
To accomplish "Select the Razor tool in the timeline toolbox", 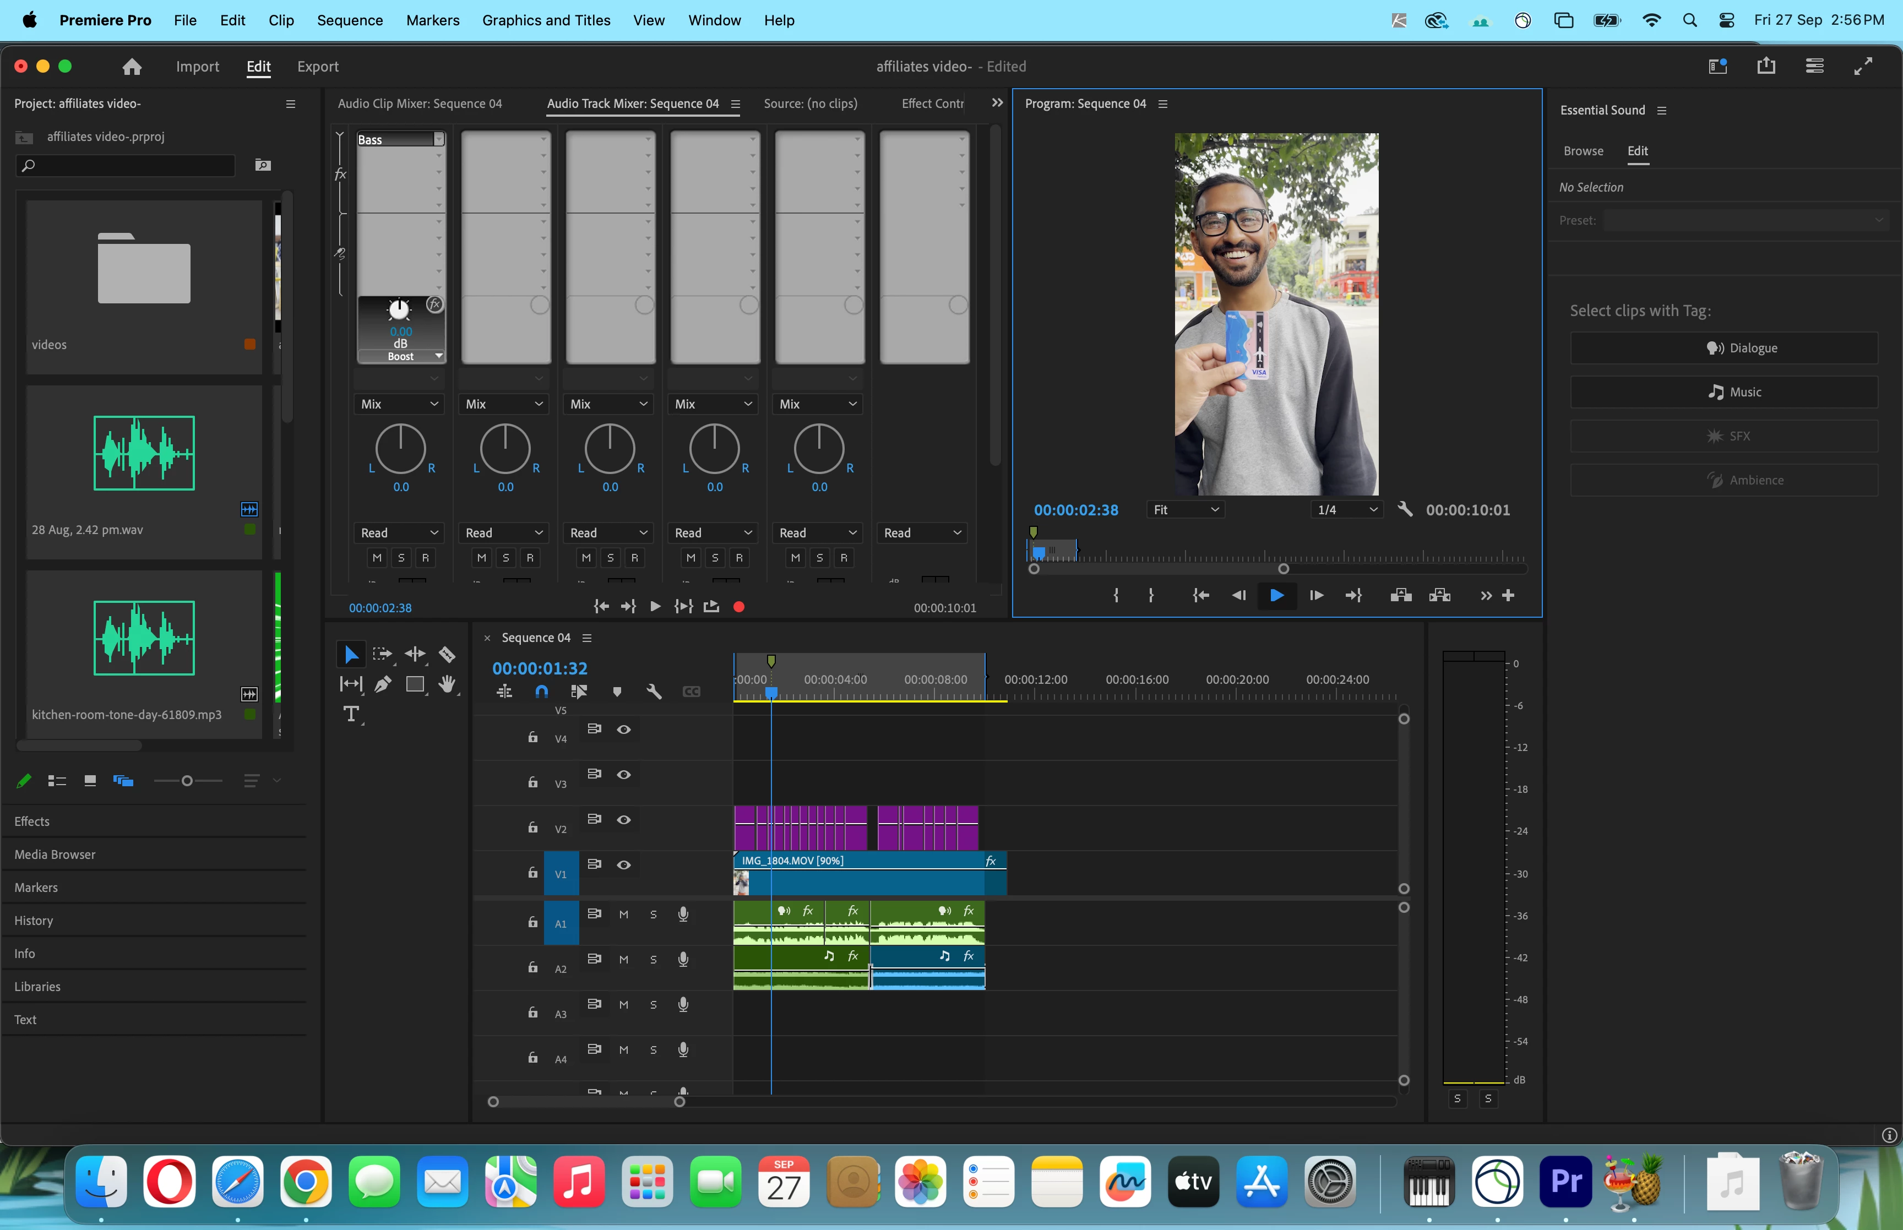I will coord(447,655).
